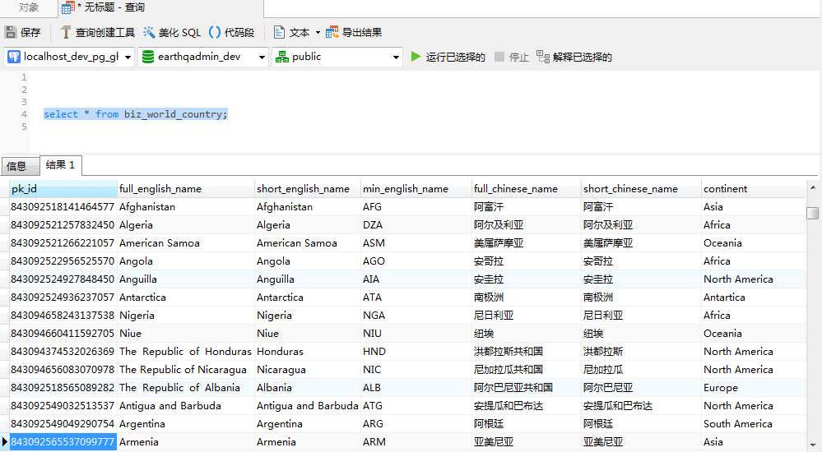Click the current-row arrow marker beside Armenia

[5, 442]
